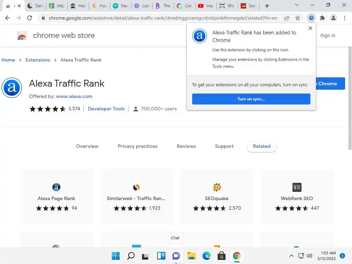
Task: Click the 700,000+ users text
Action: tap(159, 109)
